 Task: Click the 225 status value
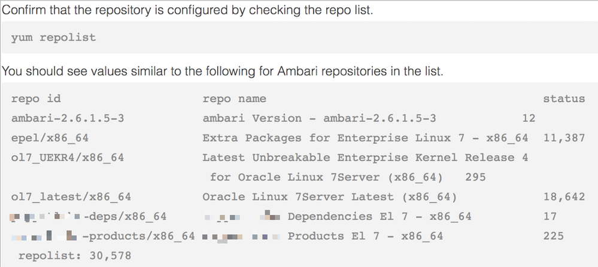click(x=553, y=237)
